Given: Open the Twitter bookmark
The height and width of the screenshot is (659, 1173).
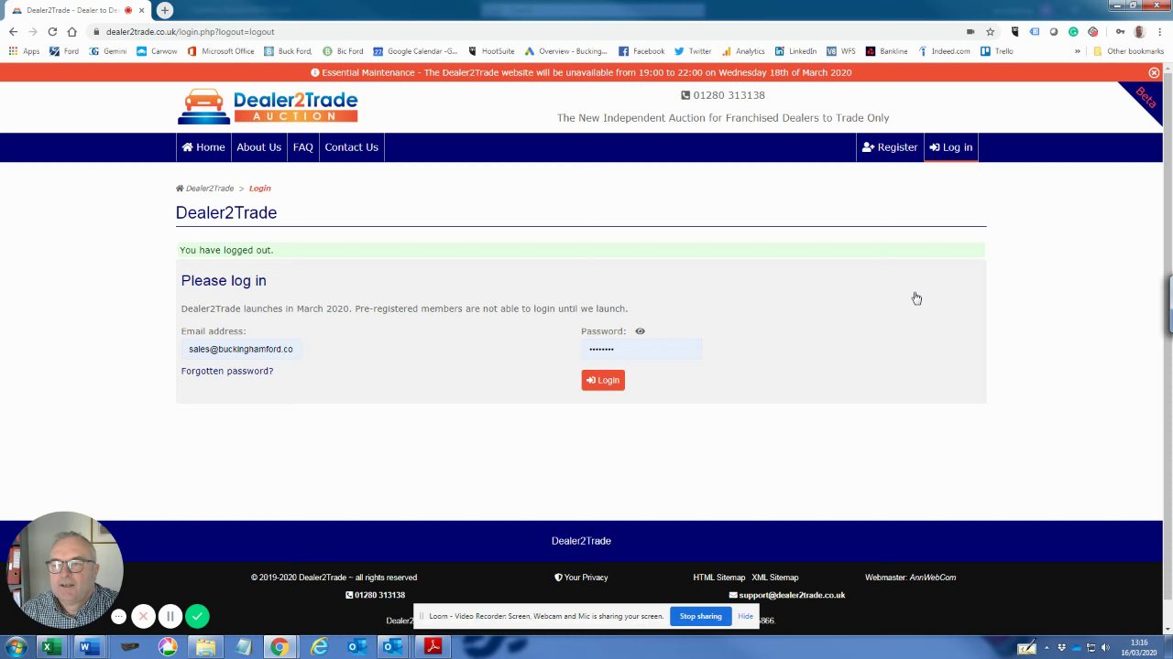Looking at the screenshot, I should point(693,51).
